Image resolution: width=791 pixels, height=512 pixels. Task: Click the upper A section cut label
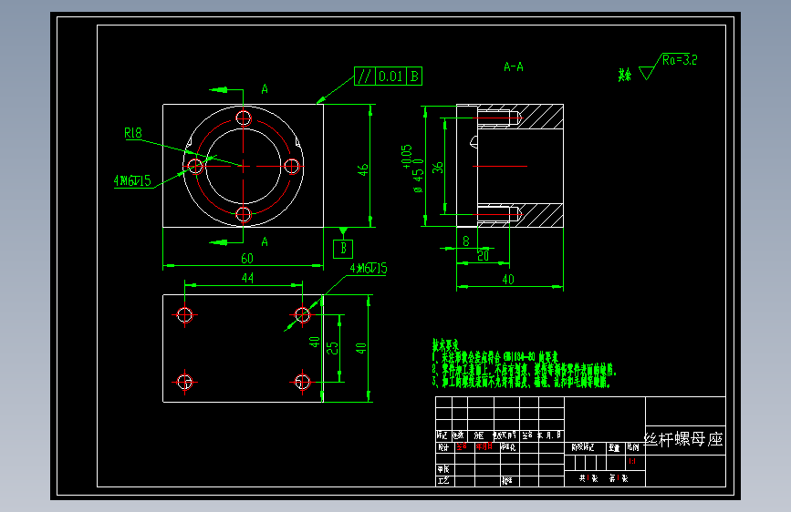(x=265, y=89)
